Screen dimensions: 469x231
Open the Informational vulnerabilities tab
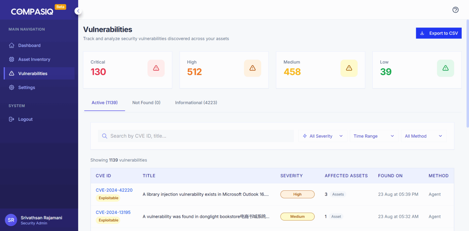pyautogui.click(x=196, y=102)
